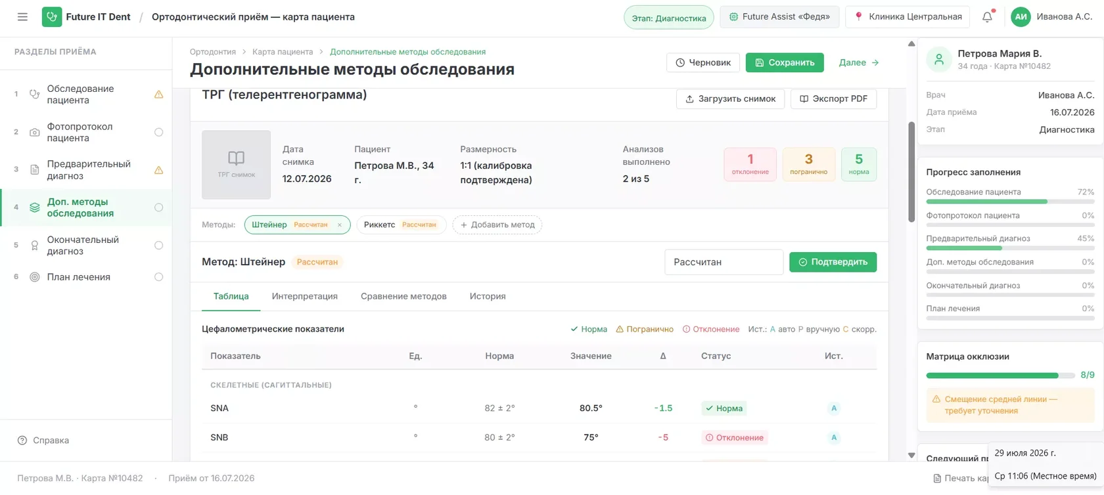Click the help icon near Справка

pos(22,441)
